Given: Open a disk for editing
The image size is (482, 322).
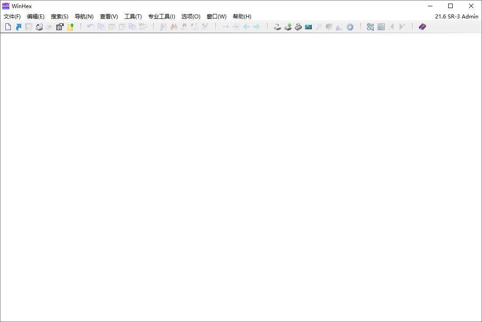Looking at the screenshot, I should (277, 27).
